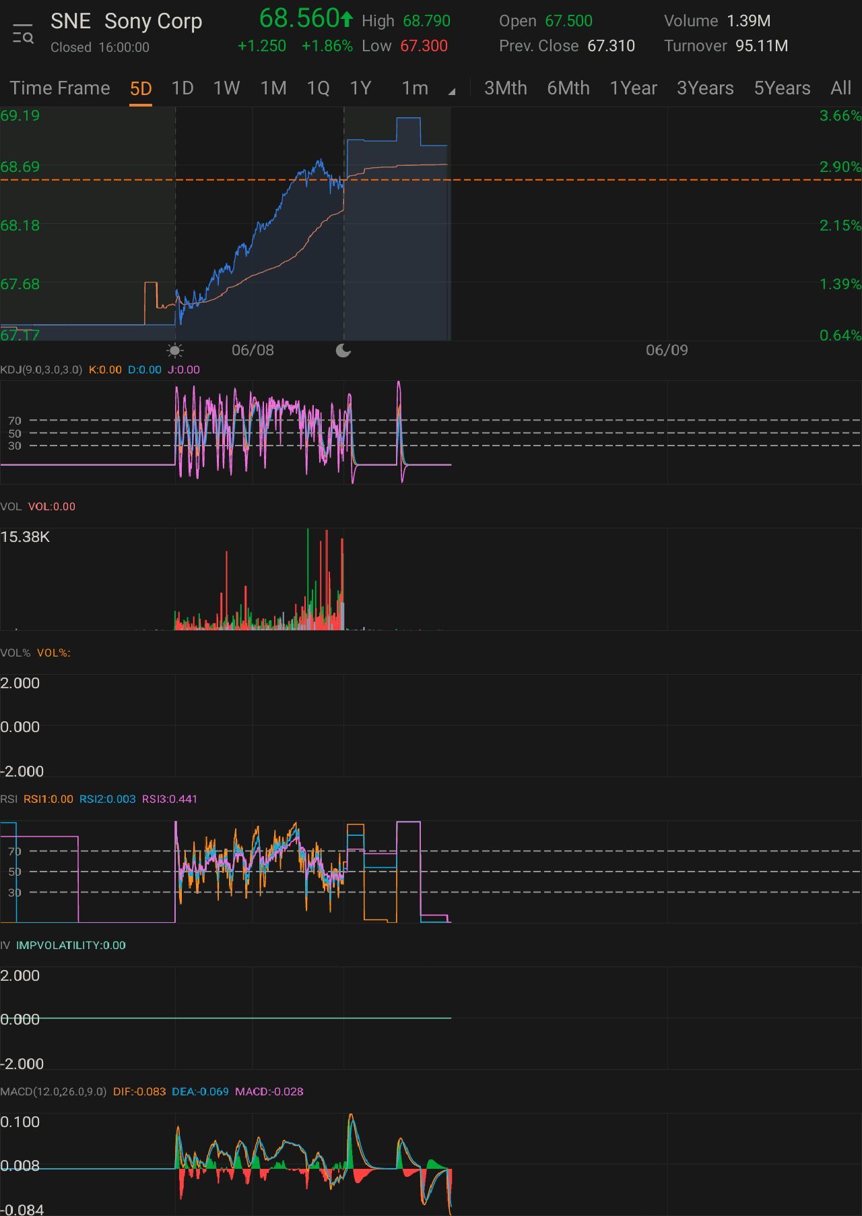Click the RSI1:0.00 value
The width and height of the screenshot is (862, 1216).
pyautogui.click(x=48, y=799)
